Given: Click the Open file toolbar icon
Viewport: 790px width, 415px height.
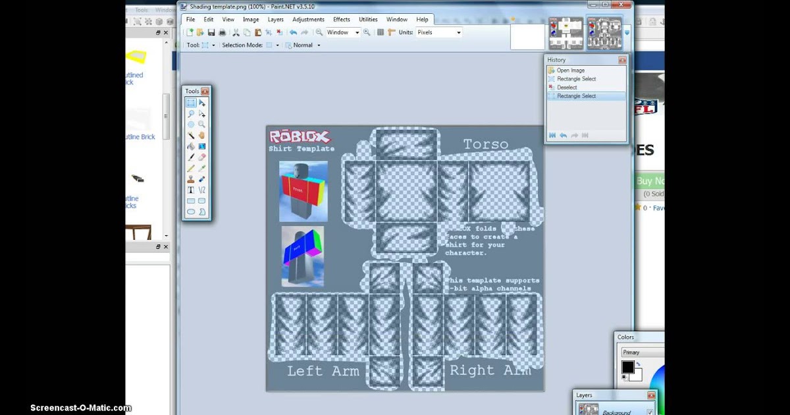Looking at the screenshot, I should [200, 32].
